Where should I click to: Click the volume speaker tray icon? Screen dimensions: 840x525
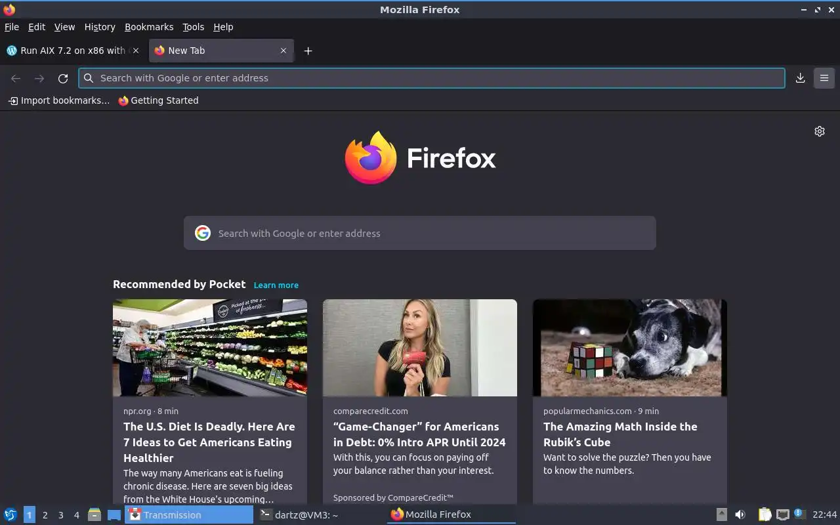[x=740, y=515]
